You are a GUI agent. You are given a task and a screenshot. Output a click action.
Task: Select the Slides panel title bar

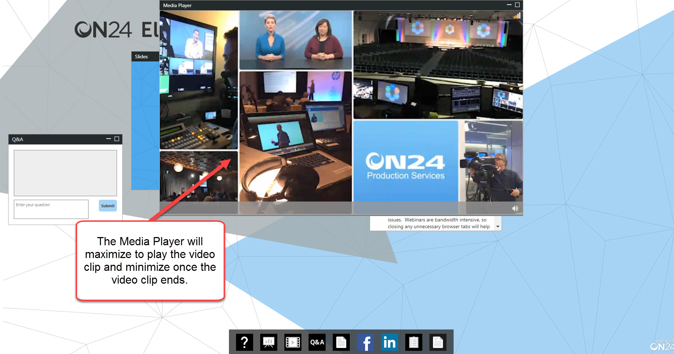coord(145,57)
